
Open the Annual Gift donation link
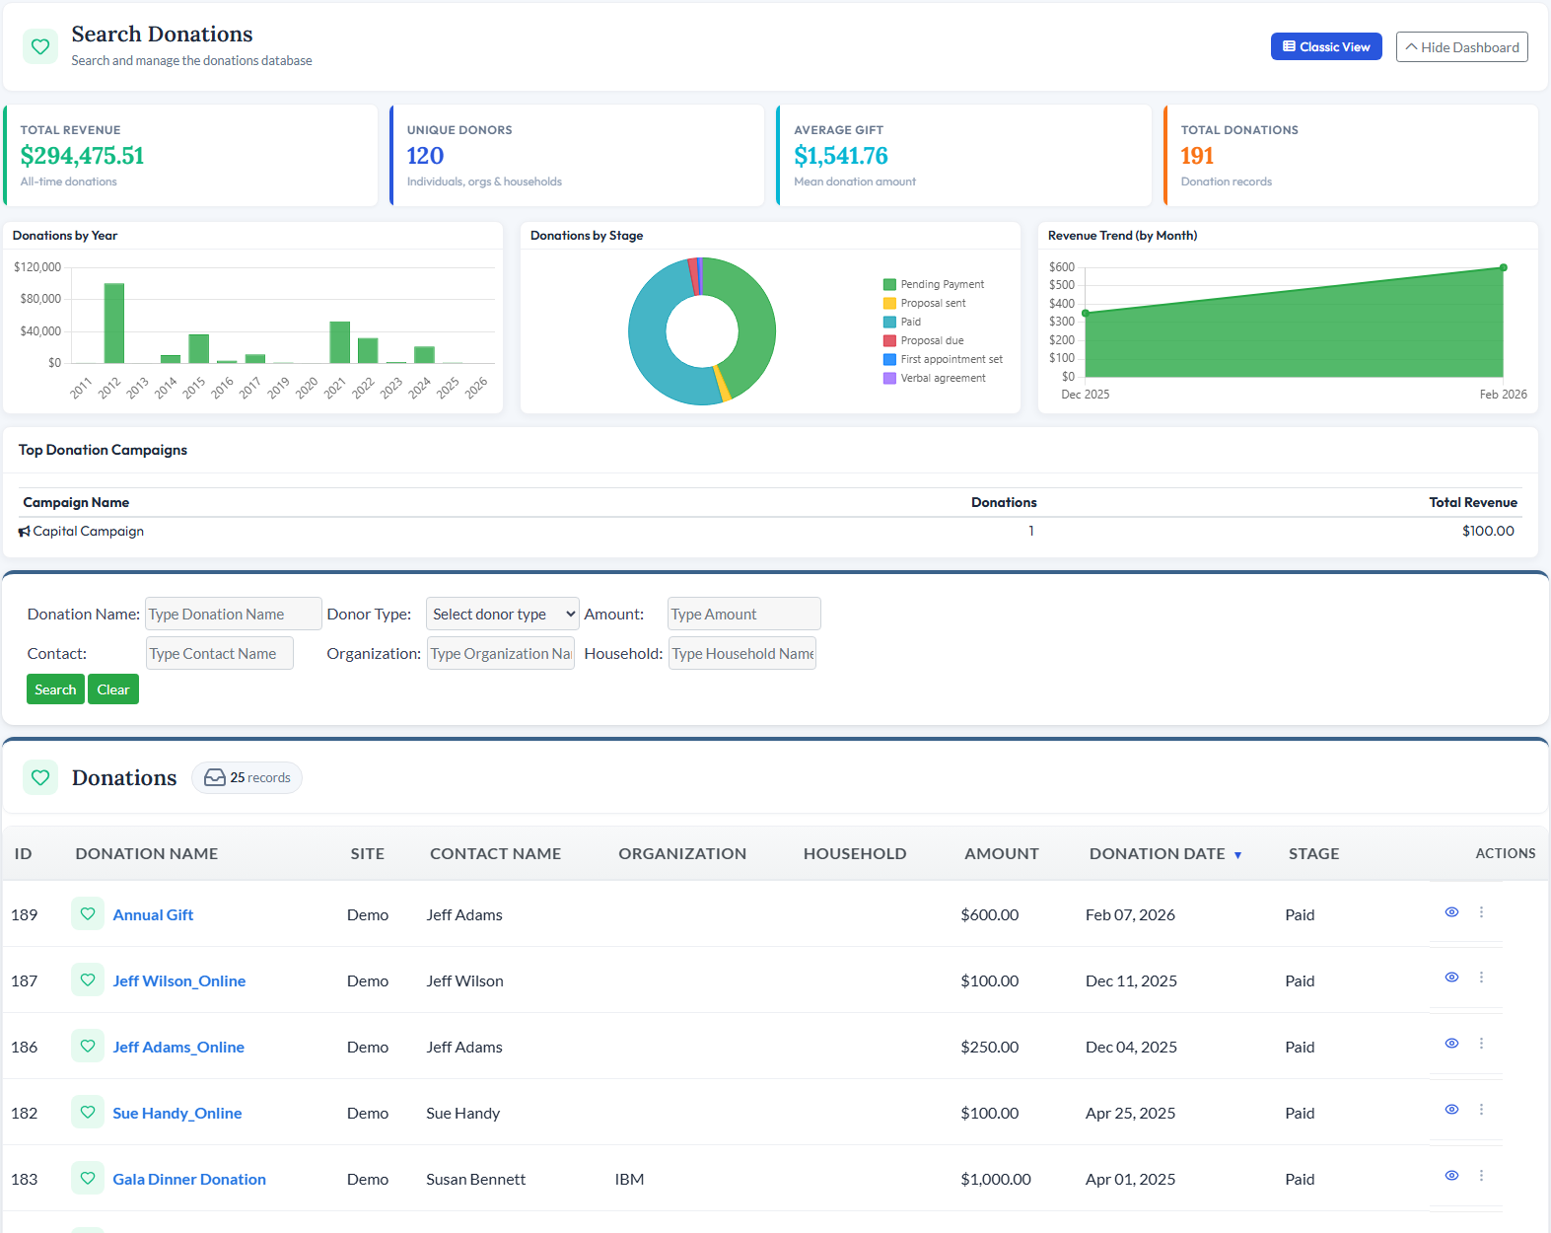[x=153, y=915]
